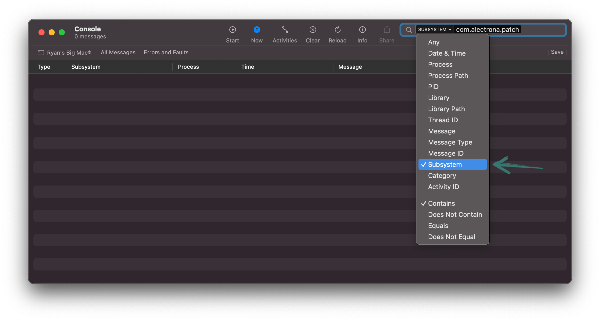Screen dimensions: 600x321
Task: Uncheck the Contains match option
Action: click(441, 203)
